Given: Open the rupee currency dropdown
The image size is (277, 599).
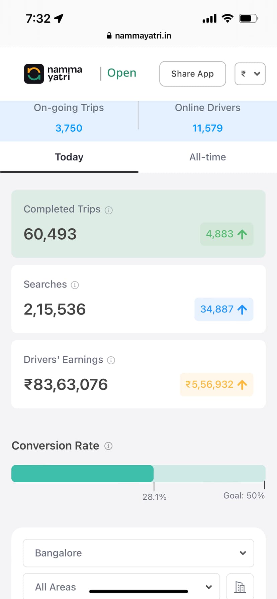Looking at the screenshot, I should coord(250,74).
